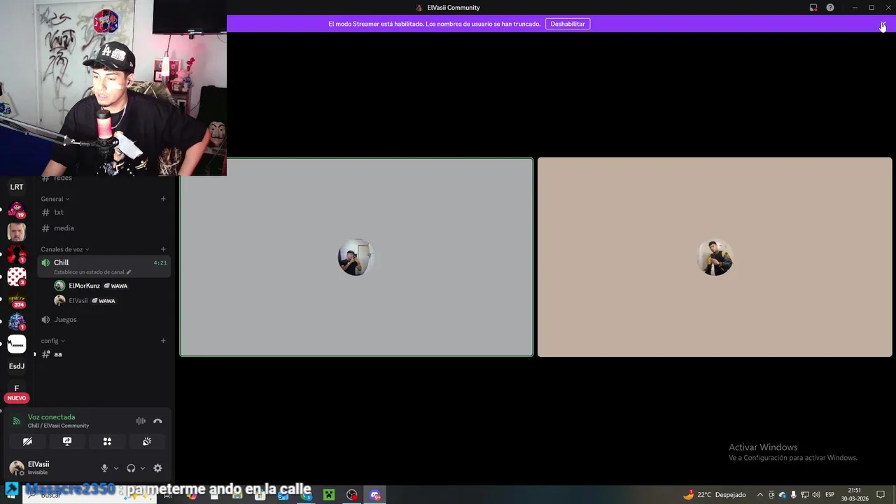This screenshot has width=896, height=504.
Task: Open the Discord inbox icon in title bar
Action: (813, 8)
